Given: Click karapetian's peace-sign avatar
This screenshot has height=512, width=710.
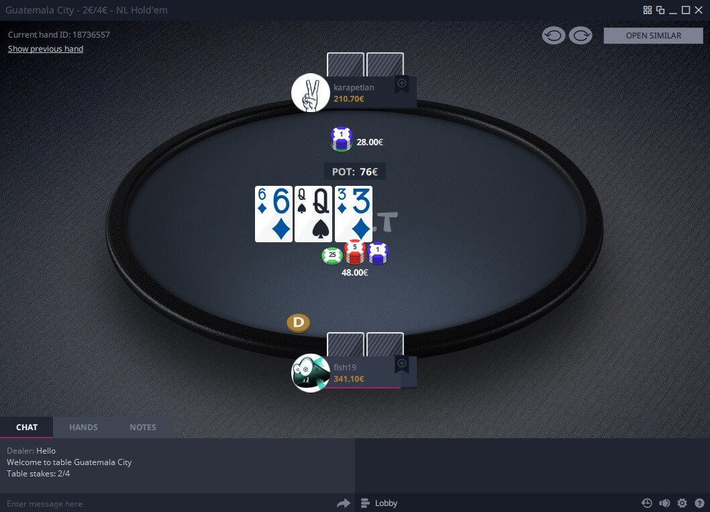Looking at the screenshot, I should [x=310, y=93].
